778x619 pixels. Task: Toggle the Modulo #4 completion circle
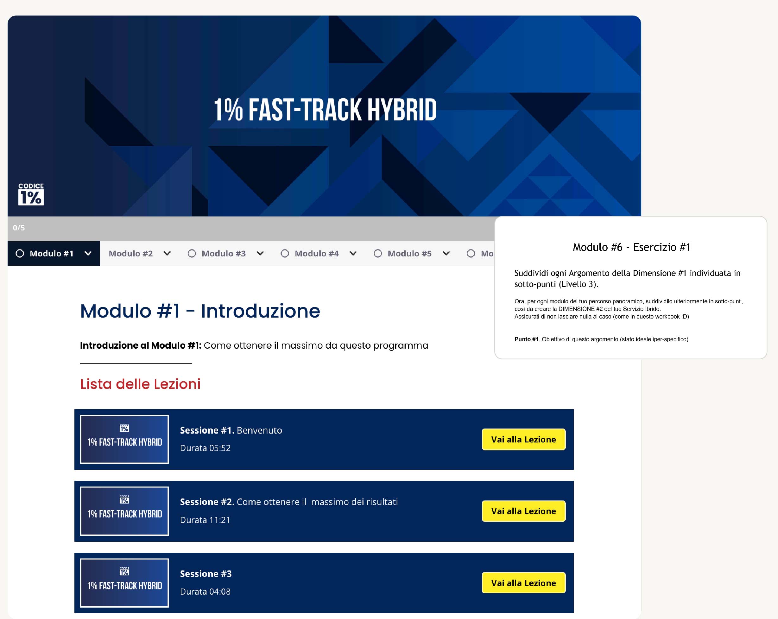tap(285, 254)
